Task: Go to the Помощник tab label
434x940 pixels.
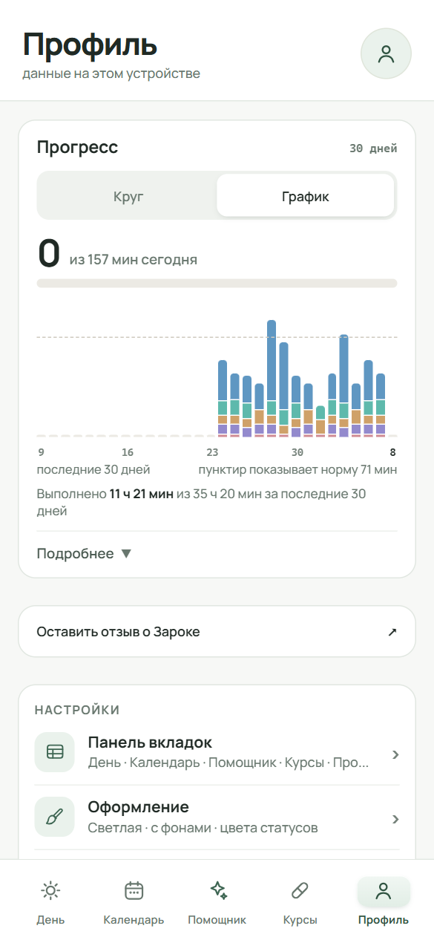Action: (x=217, y=920)
